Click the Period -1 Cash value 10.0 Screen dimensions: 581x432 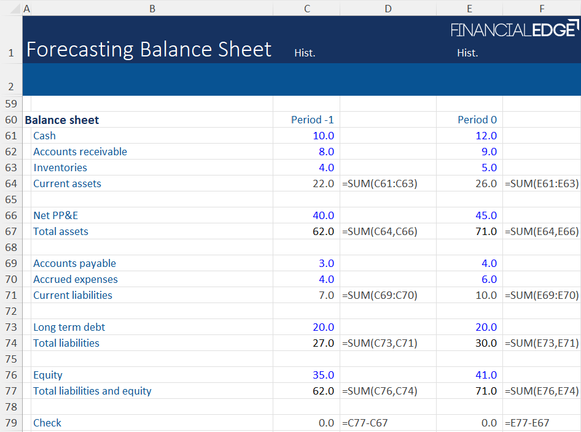pos(323,136)
